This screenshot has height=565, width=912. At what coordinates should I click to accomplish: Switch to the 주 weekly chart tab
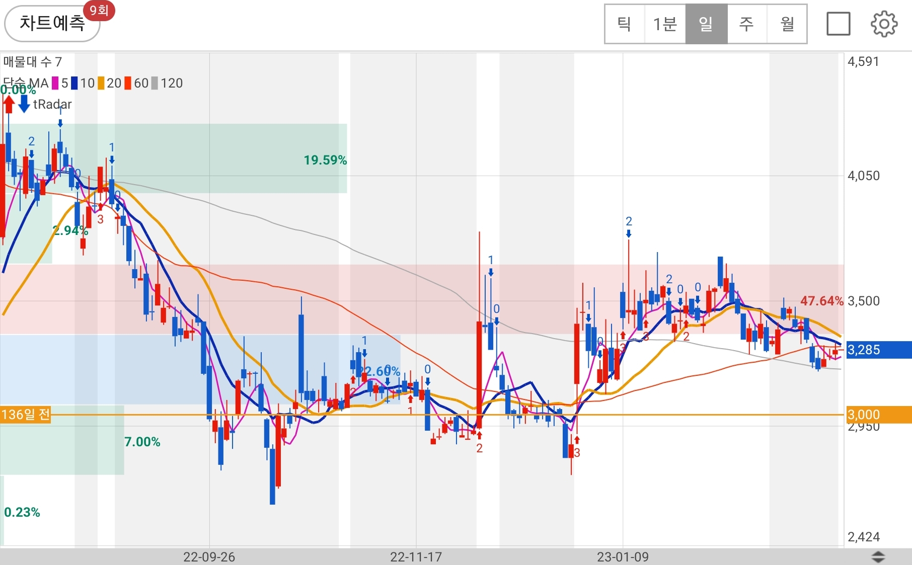point(746,24)
